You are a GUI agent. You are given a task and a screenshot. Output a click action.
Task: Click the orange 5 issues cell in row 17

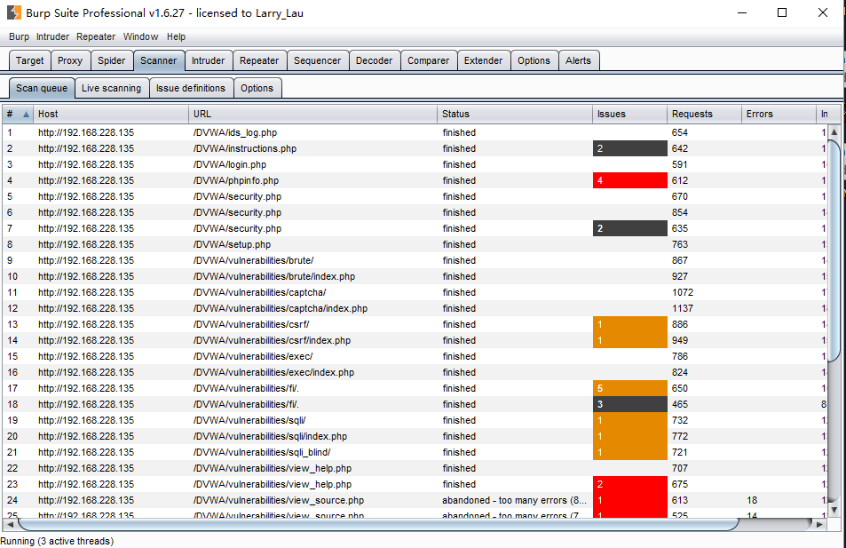(x=629, y=388)
